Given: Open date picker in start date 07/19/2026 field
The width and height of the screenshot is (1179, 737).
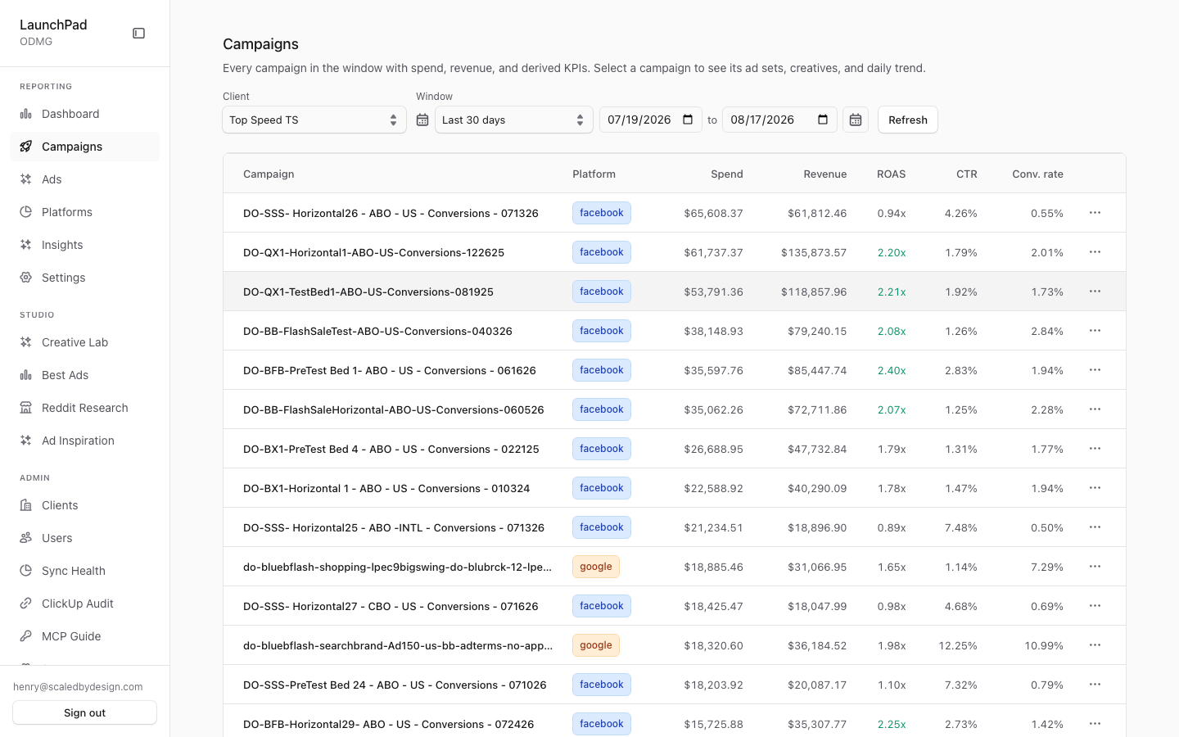Looking at the screenshot, I should 688,120.
